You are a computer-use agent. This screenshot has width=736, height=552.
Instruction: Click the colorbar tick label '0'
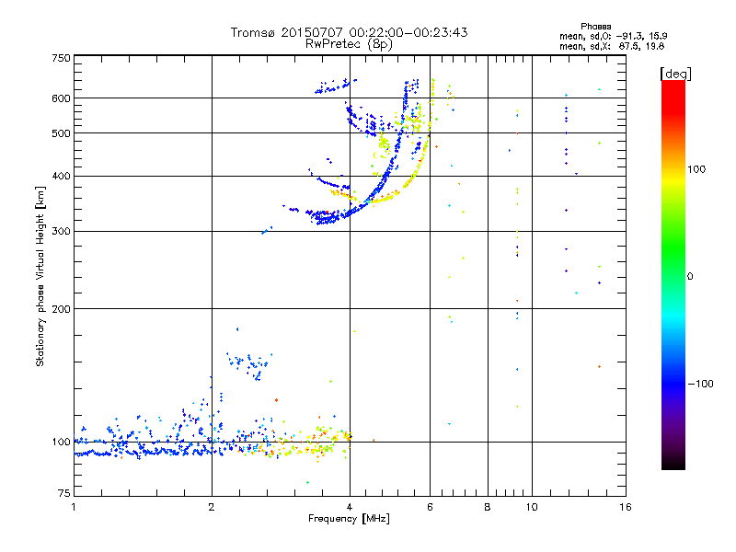(x=689, y=277)
